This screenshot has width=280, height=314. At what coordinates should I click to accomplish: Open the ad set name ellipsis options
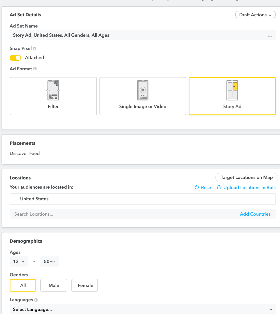pos(270,37)
